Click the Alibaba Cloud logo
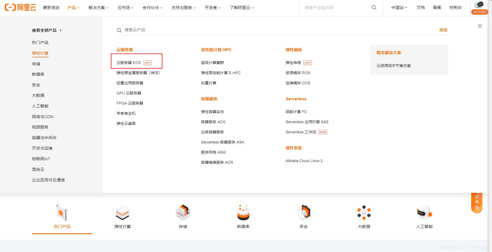The height and width of the screenshot is (252, 492). click(x=20, y=7)
